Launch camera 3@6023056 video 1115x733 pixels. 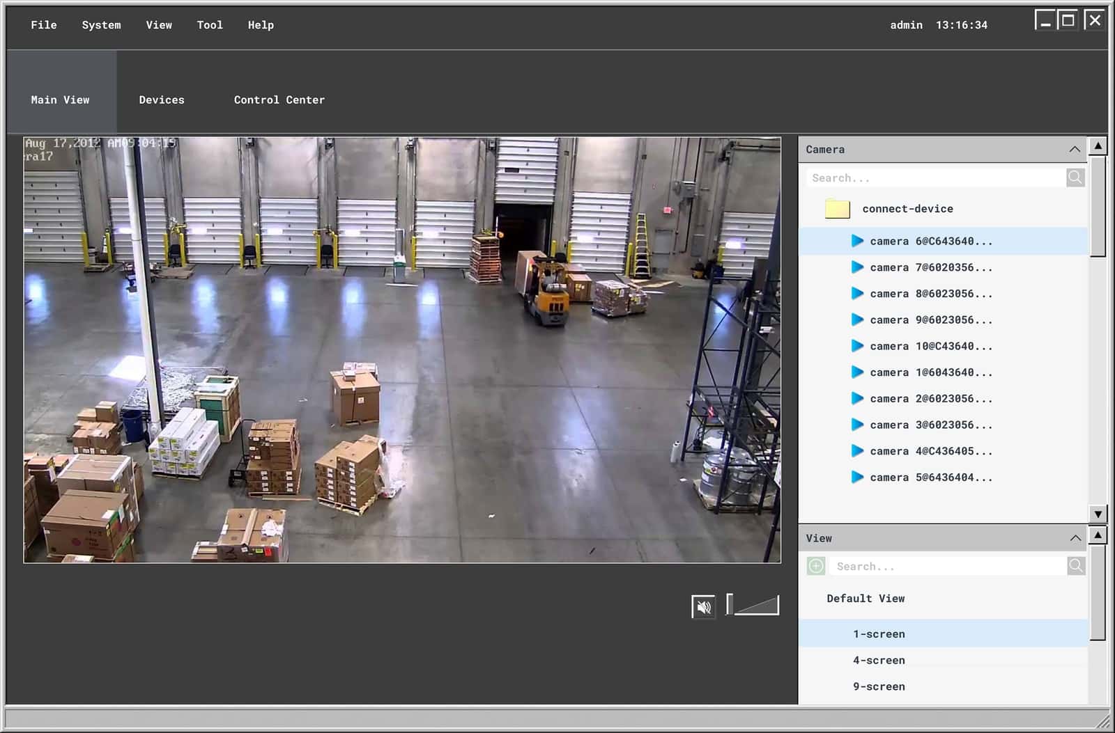pyautogui.click(x=857, y=425)
